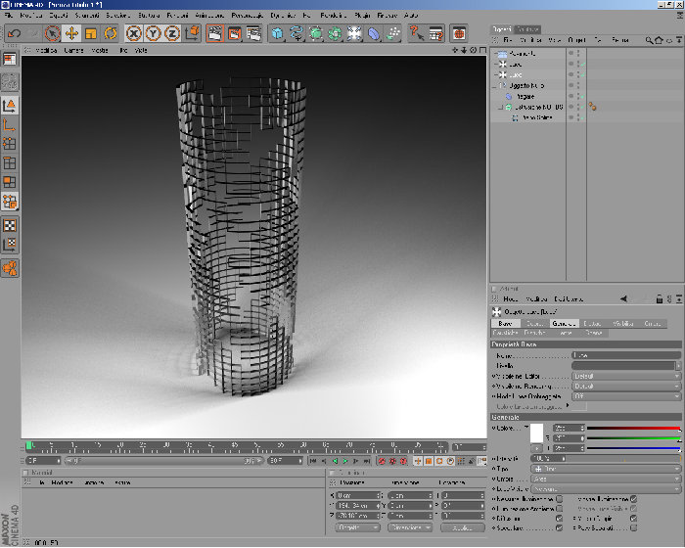The height and width of the screenshot is (548, 685).
Task: Select the Move tool in toolbar
Action: coord(71,33)
